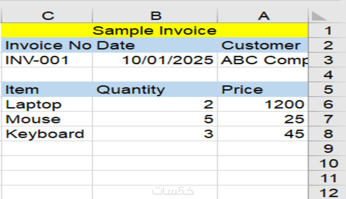Viewport: 346px width, 199px height.
Task: Select the date cell 10/01/2025
Action: pos(155,60)
